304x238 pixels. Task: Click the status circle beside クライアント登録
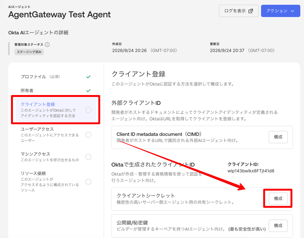89,110
